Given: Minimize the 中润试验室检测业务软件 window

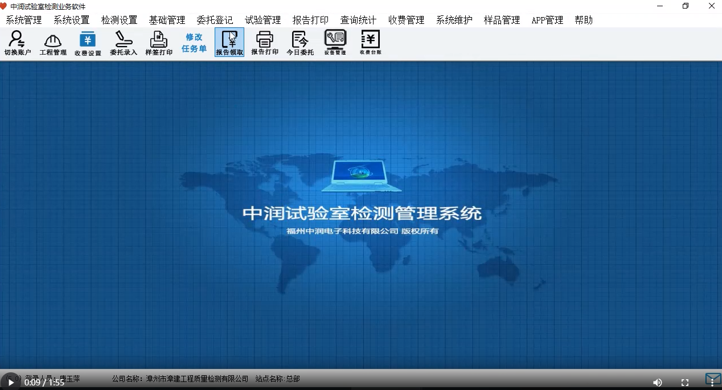Looking at the screenshot, I should pyautogui.click(x=659, y=6).
